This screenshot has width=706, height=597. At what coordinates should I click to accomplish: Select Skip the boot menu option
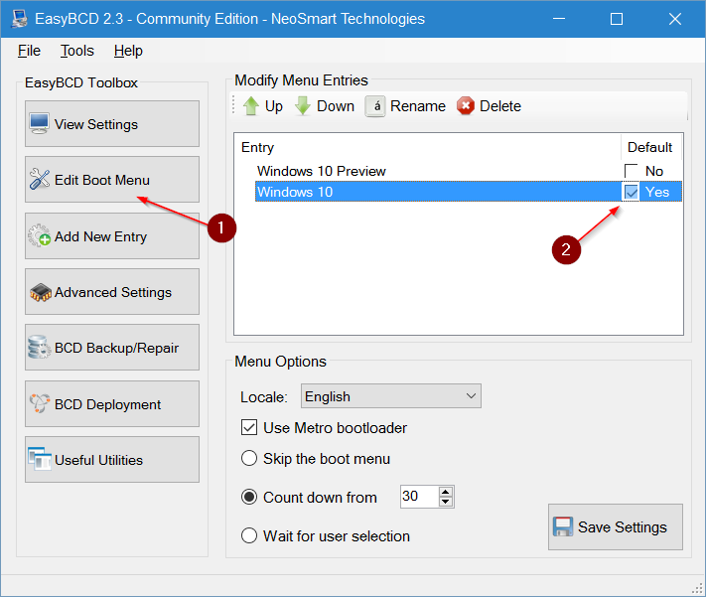(x=249, y=458)
